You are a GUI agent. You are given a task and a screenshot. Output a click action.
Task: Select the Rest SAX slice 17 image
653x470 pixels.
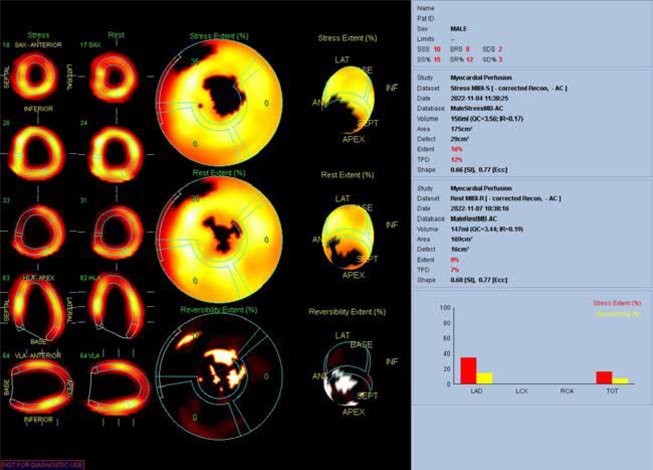point(114,76)
